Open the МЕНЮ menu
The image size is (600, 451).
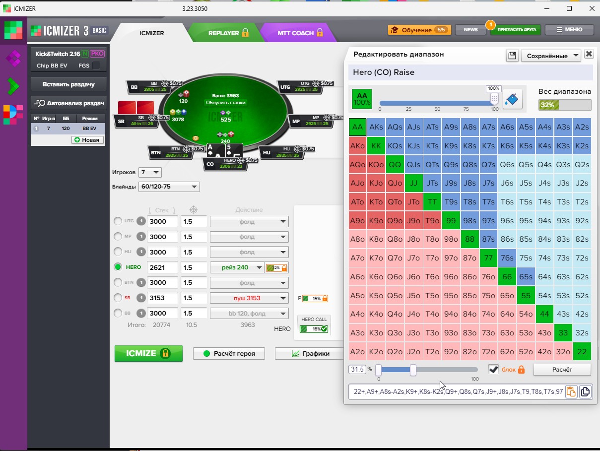569,30
